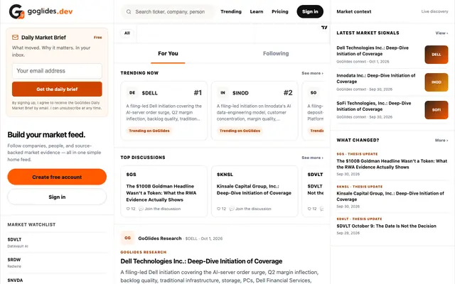Click the $DVLT discussion card title

pos(316,190)
